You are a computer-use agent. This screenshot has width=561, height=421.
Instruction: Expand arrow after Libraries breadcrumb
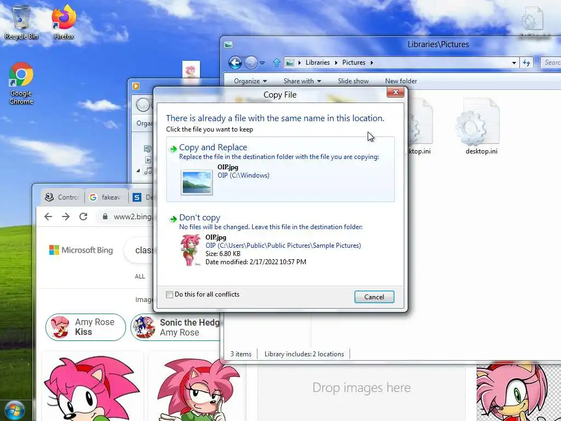point(336,62)
